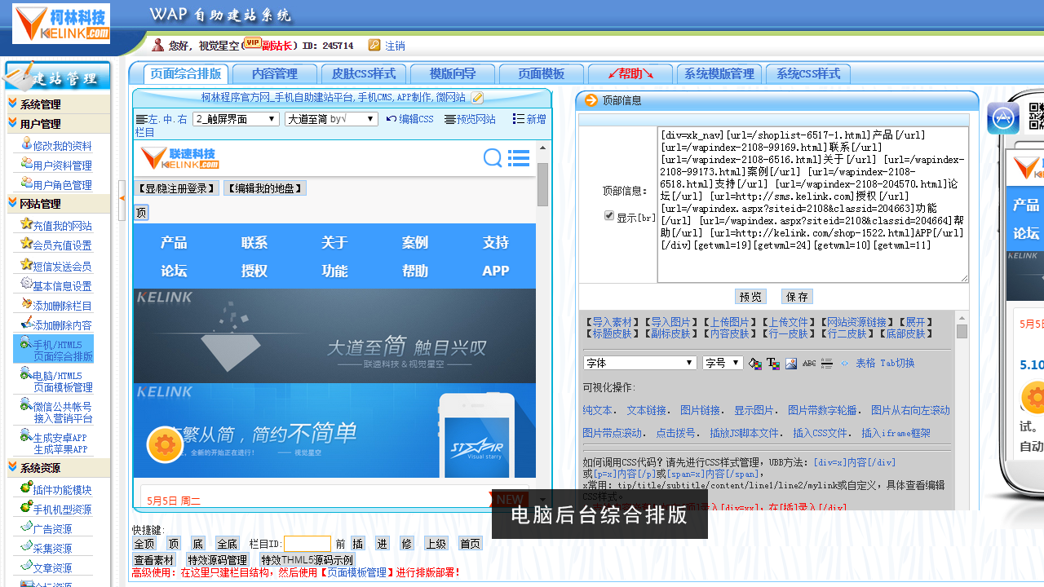Click the text color icon
Screen dimensions: 1044x587
point(773,364)
